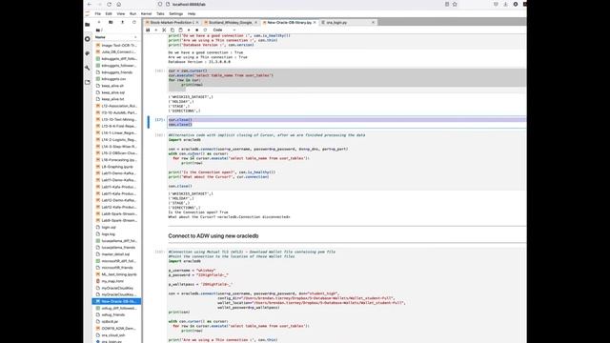Viewport: 610px width, 343px height.
Task: Insert a cell below with plus icon
Action: click(x=156, y=30)
